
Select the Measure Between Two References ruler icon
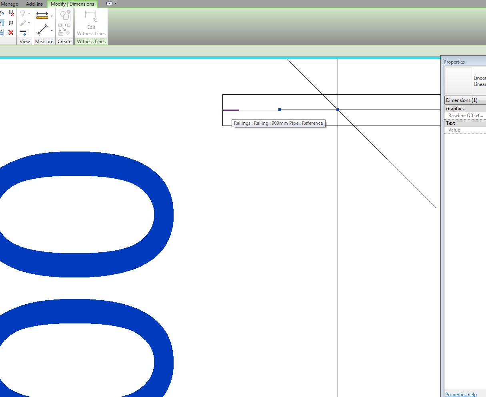click(x=42, y=16)
